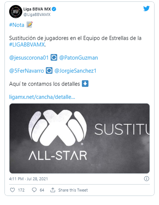Visit the @PatonGuzman mention
This screenshot has height=205, width=159.
coord(78,58)
